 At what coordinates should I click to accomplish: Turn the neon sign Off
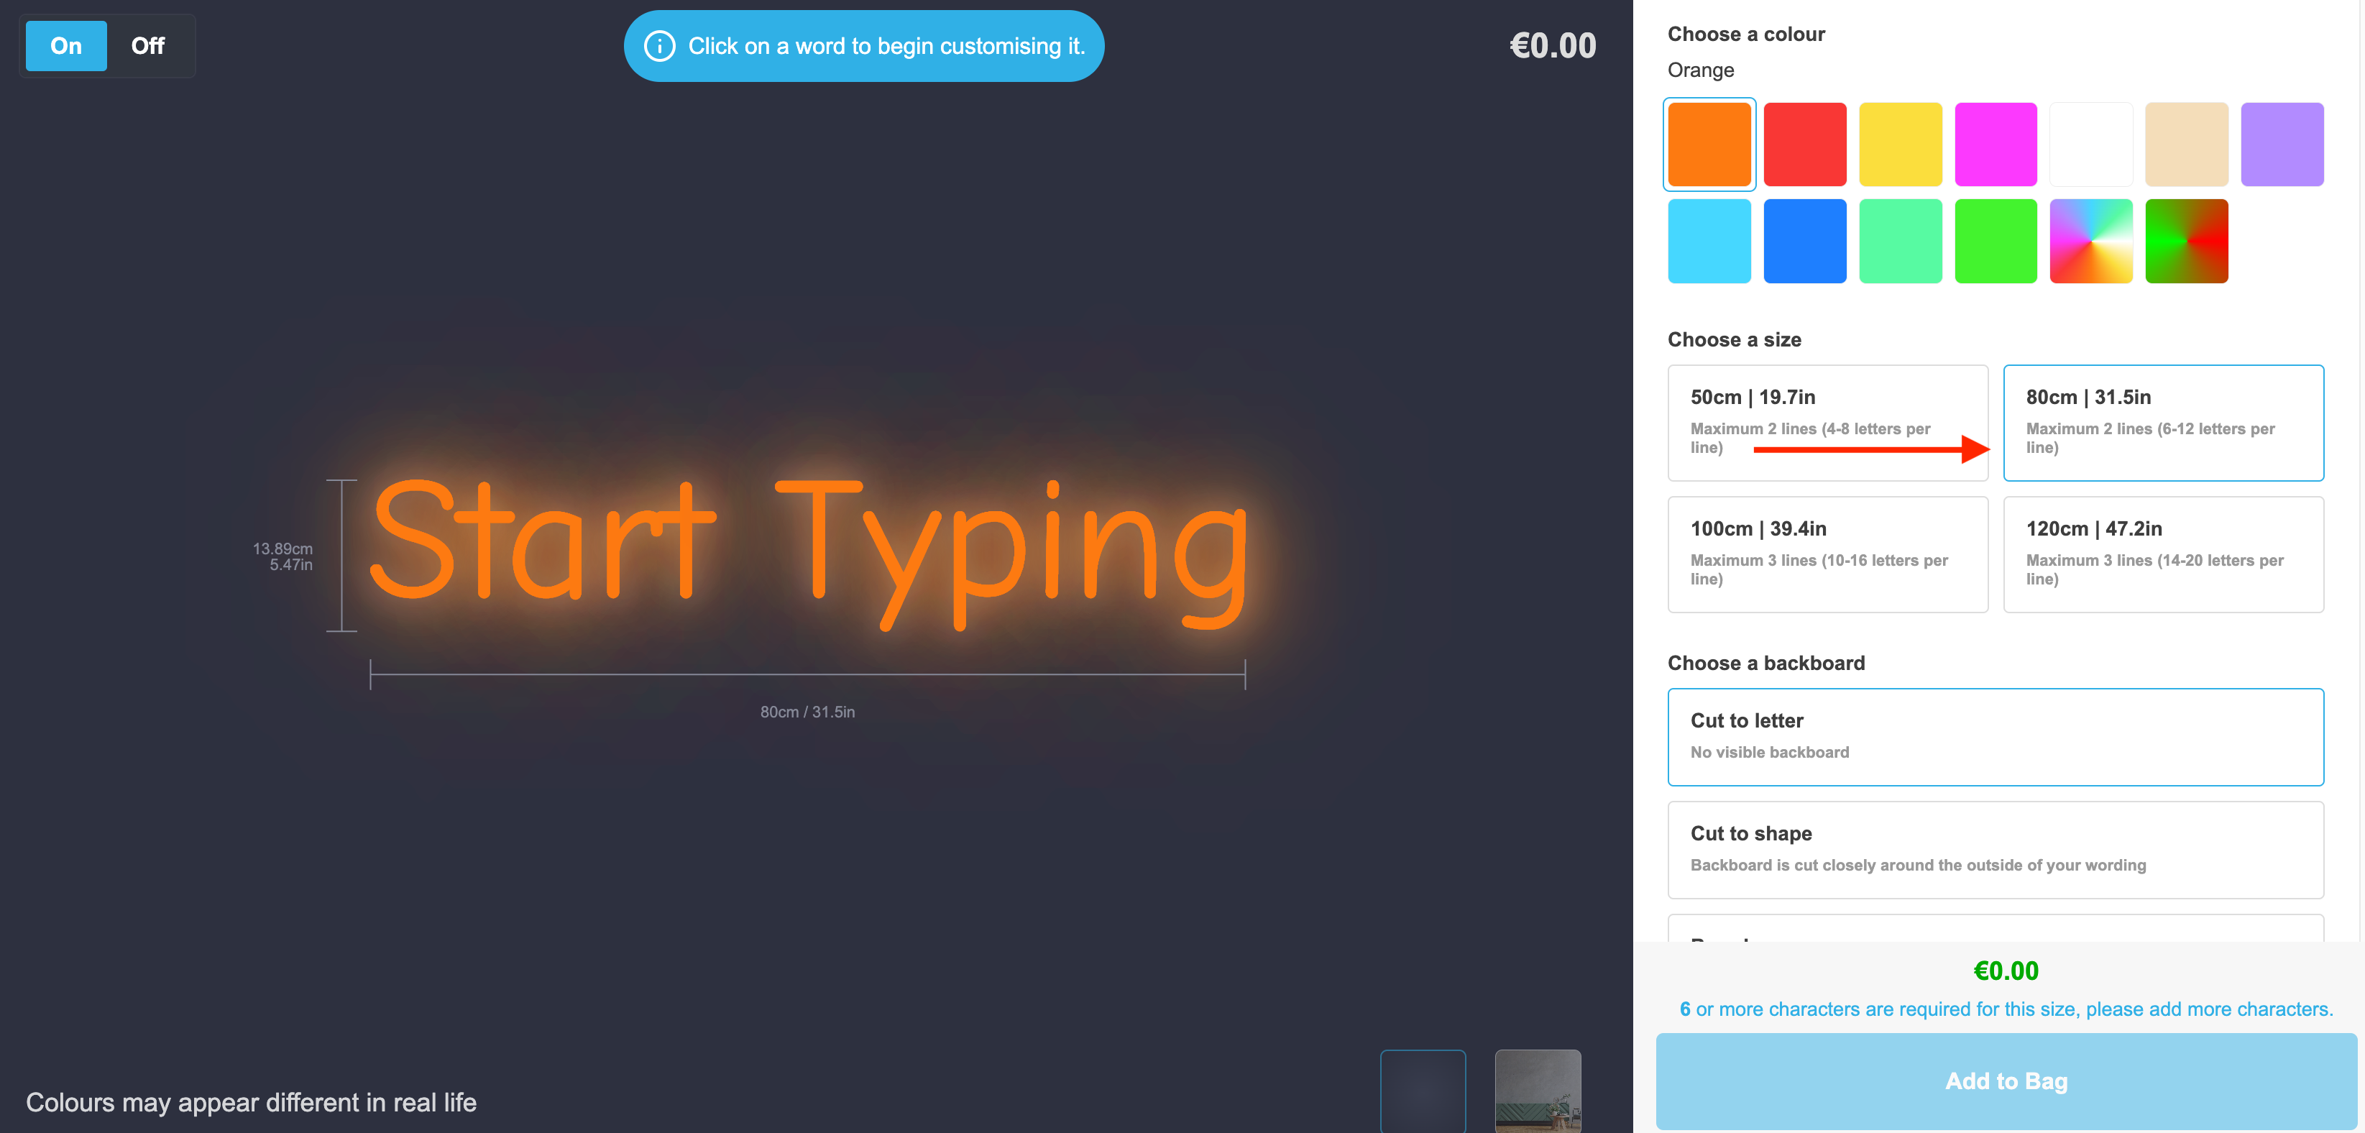pos(147,46)
